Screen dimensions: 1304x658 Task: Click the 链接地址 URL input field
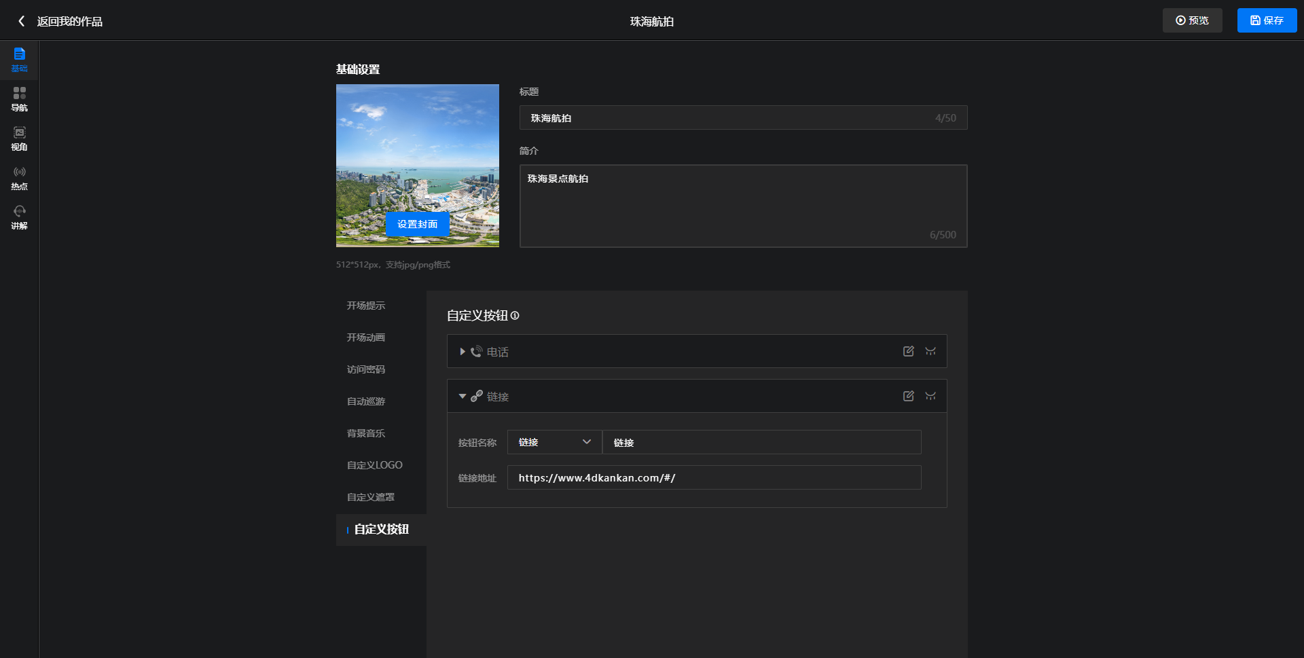coord(714,477)
